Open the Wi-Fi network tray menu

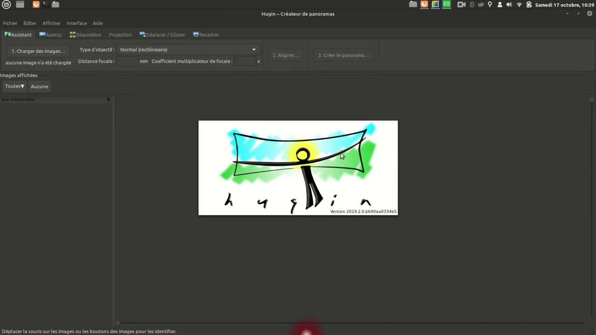pyautogui.click(x=519, y=5)
